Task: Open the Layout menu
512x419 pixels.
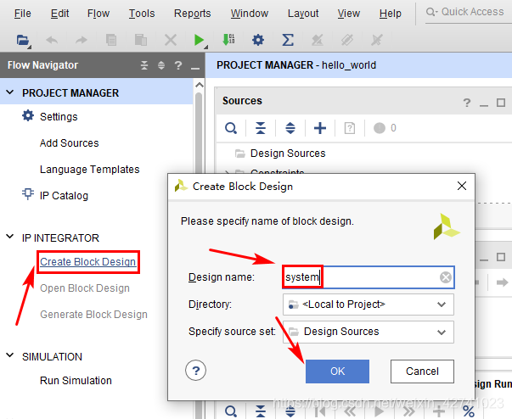Action: click(303, 14)
